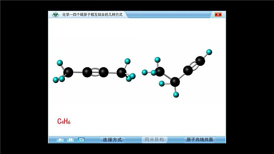Click the triple bond in the left molecule

coord(95,72)
